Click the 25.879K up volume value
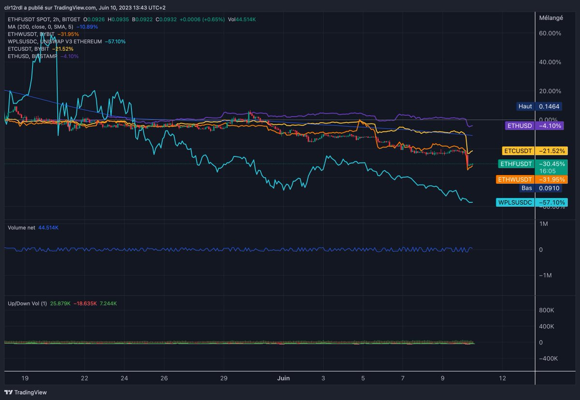Screen dimensions: 580x400 (x=61, y=303)
